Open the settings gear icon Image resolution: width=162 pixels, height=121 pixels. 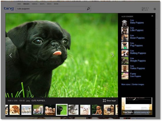(x=155, y=9)
